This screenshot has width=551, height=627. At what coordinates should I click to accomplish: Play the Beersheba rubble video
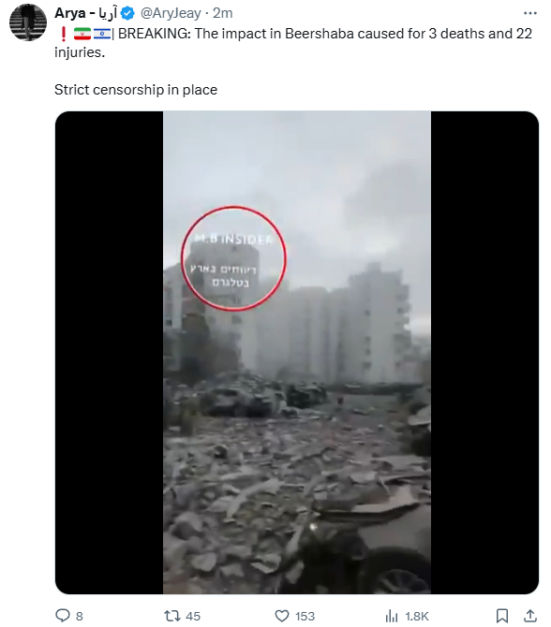coord(297,353)
